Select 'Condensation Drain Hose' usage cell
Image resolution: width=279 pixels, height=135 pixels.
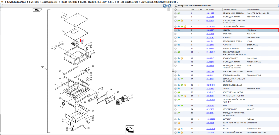[x=257, y=132]
